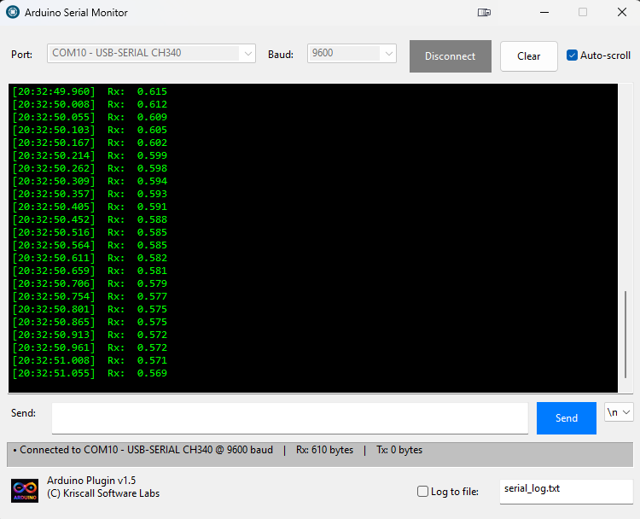Expand the Baud rate 9600 dropdown

pos(352,53)
